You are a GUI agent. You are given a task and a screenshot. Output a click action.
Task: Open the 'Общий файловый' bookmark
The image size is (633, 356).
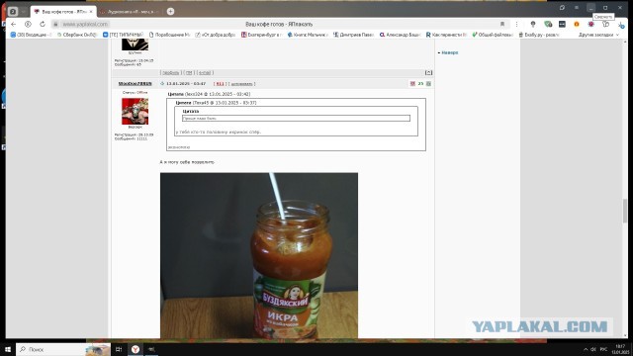(493, 35)
